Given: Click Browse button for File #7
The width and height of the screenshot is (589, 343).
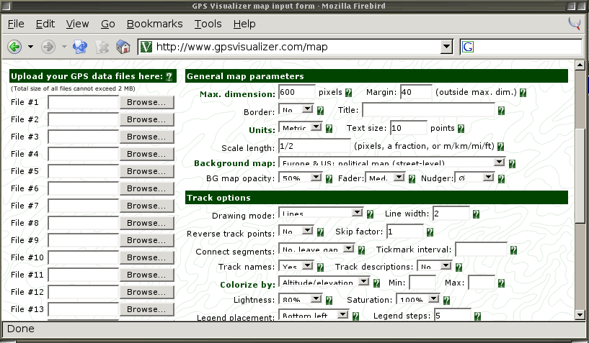Looking at the screenshot, I should point(147,206).
